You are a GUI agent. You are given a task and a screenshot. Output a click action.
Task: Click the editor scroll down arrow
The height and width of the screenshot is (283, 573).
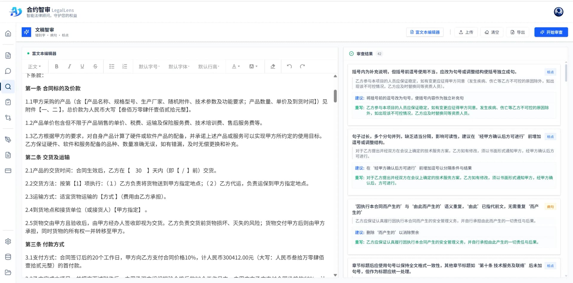pyautogui.click(x=335, y=275)
